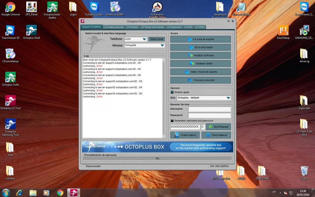Open the LG Infineon tab
Image resolution: width=315 pixels, height=197 pixels.
(132, 27)
